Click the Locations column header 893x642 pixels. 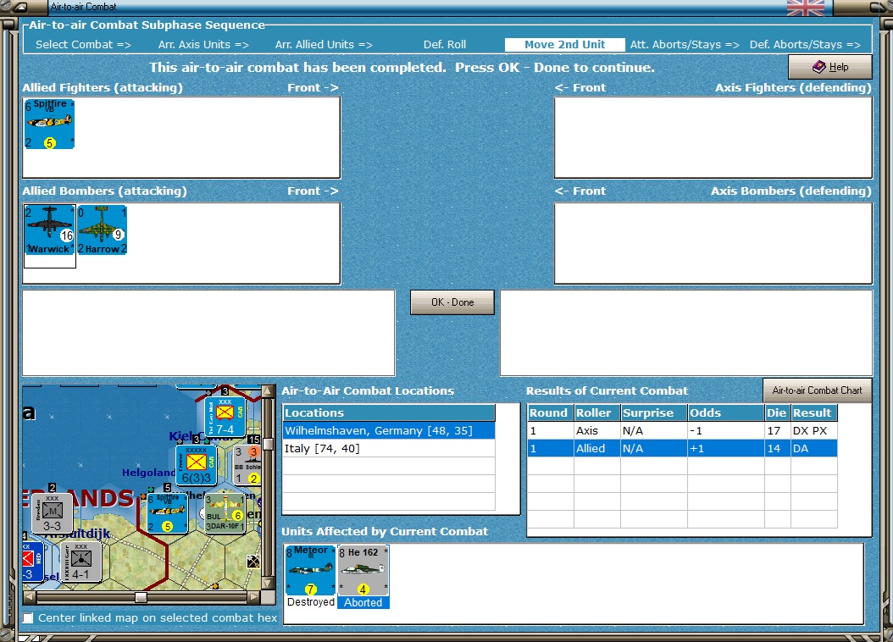pyautogui.click(x=389, y=412)
